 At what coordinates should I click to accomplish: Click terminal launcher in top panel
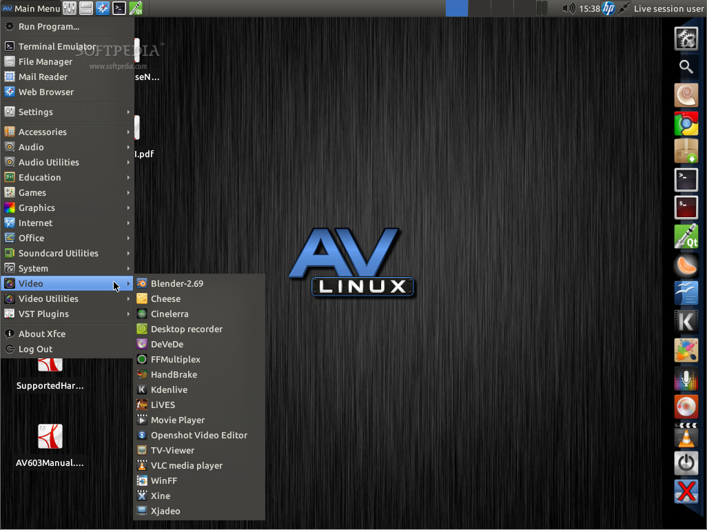pos(119,8)
